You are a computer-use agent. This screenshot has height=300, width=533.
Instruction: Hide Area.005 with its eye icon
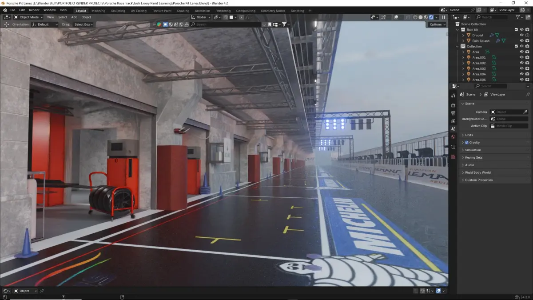[522, 80]
